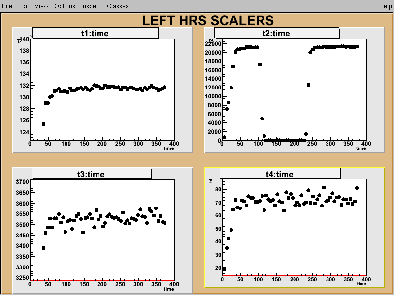Click the t4 y-axis title in the t4 plot
Image resolution: width=394 pixels, height=295 pixels.
[211, 181]
